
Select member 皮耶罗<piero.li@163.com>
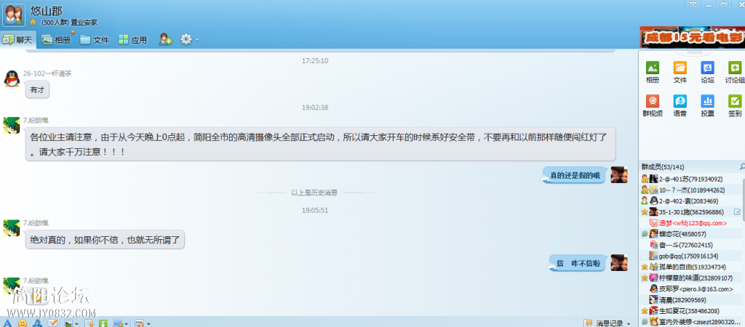click(x=690, y=288)
